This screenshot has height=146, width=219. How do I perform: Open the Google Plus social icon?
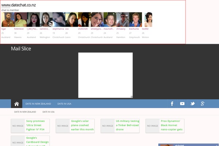click(x=203, y=104)
